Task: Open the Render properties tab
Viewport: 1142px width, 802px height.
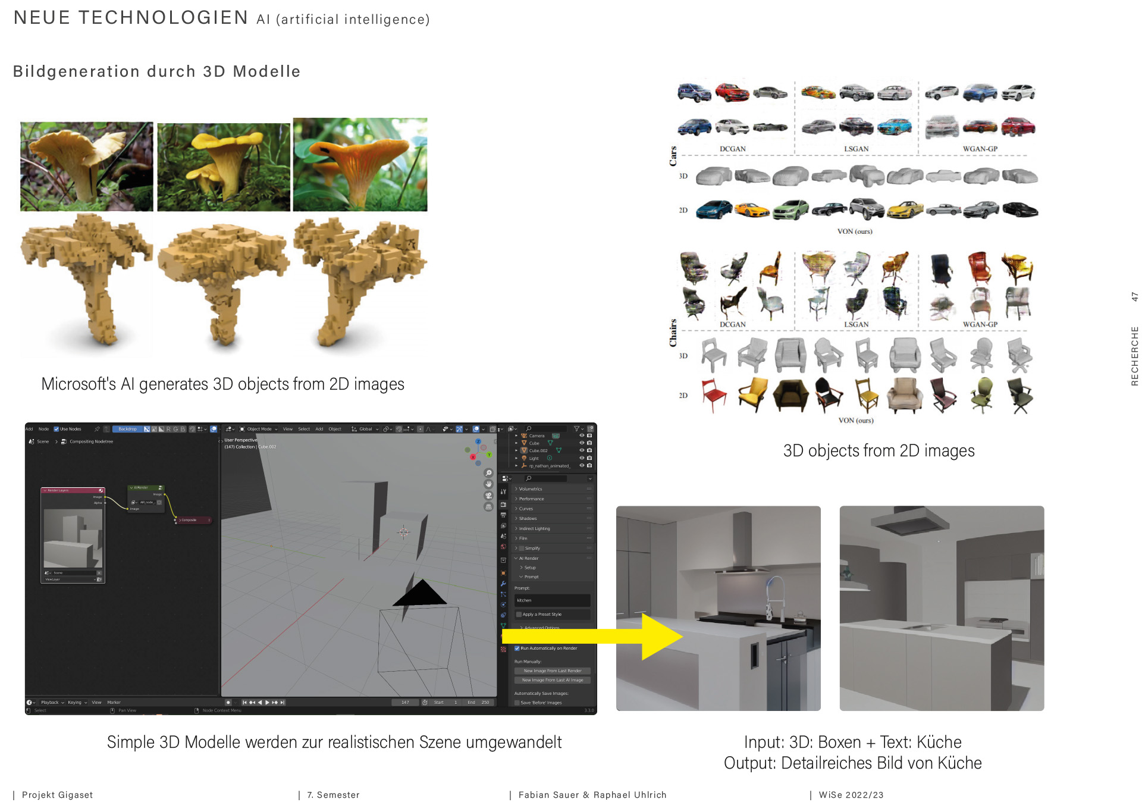Action: (x=504, y=505)
